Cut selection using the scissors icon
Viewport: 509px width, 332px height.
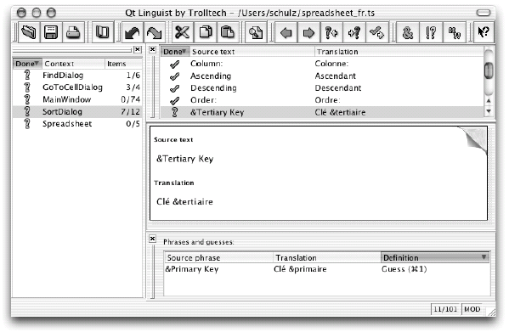[182, 32]
